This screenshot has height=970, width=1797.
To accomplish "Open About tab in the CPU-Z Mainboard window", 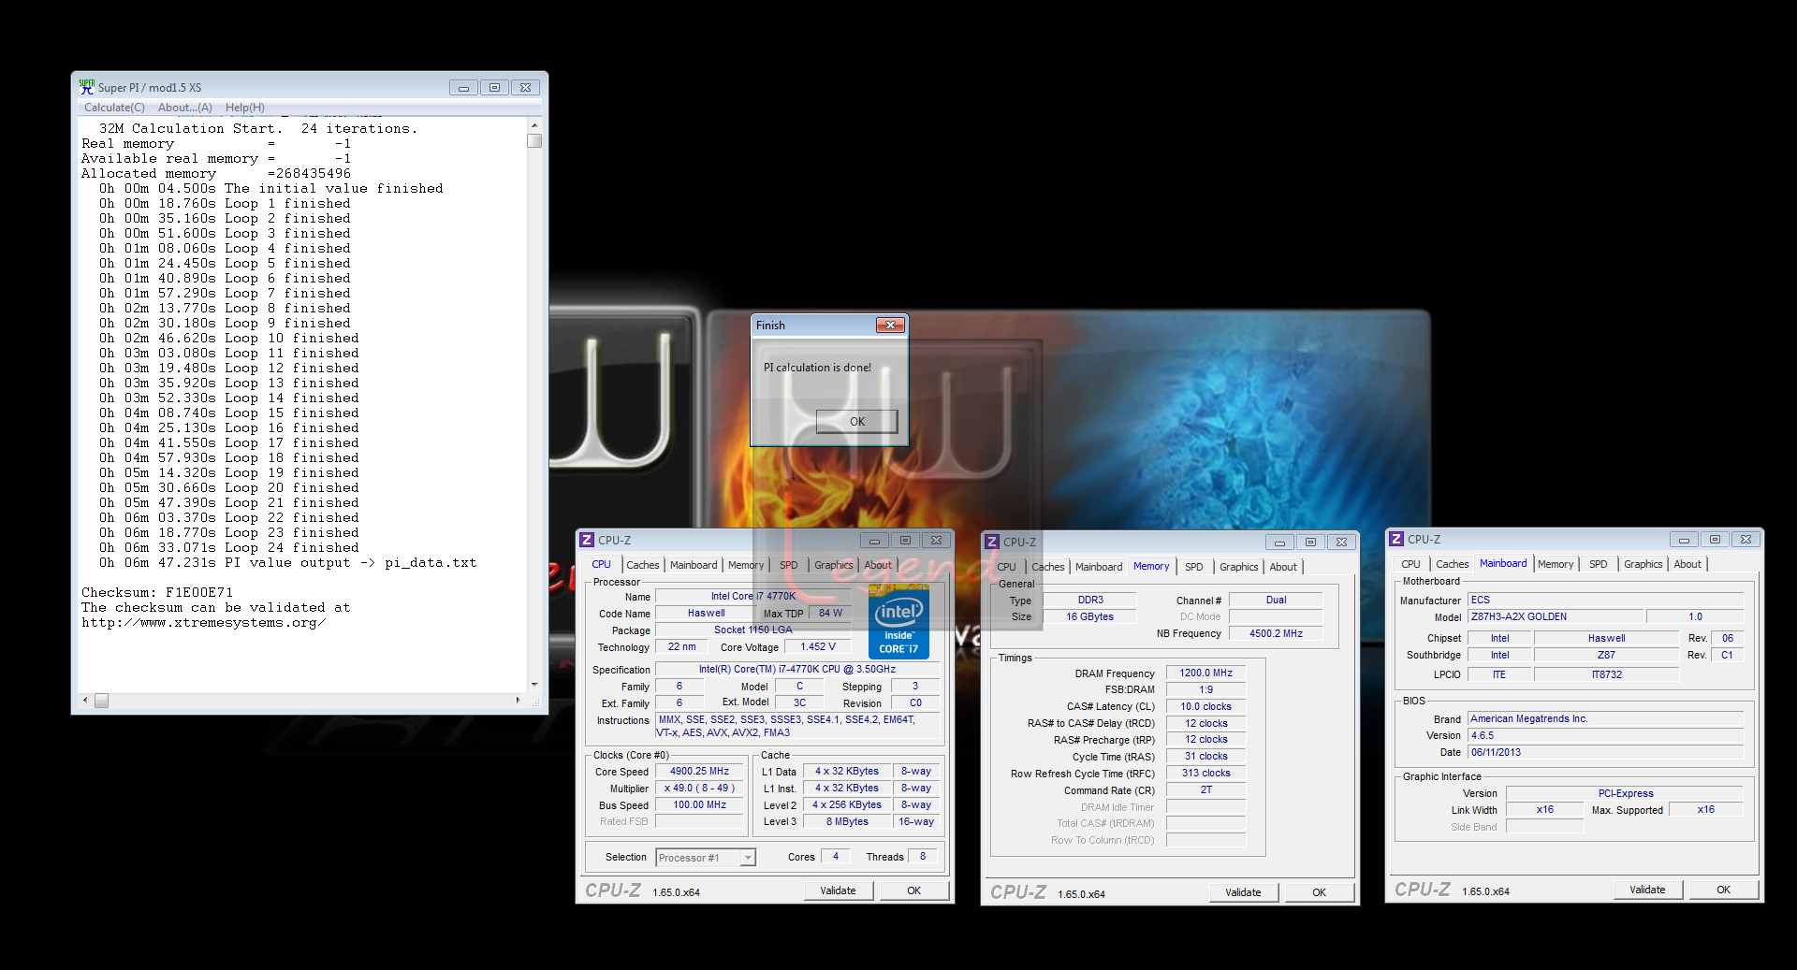I will click(1687, 564).
